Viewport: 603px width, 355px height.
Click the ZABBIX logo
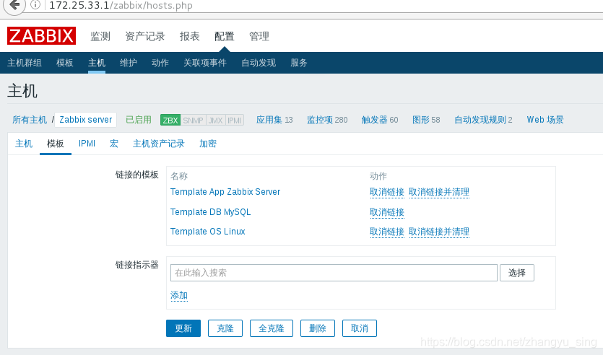pyautogui.click(x=42, y=36)
